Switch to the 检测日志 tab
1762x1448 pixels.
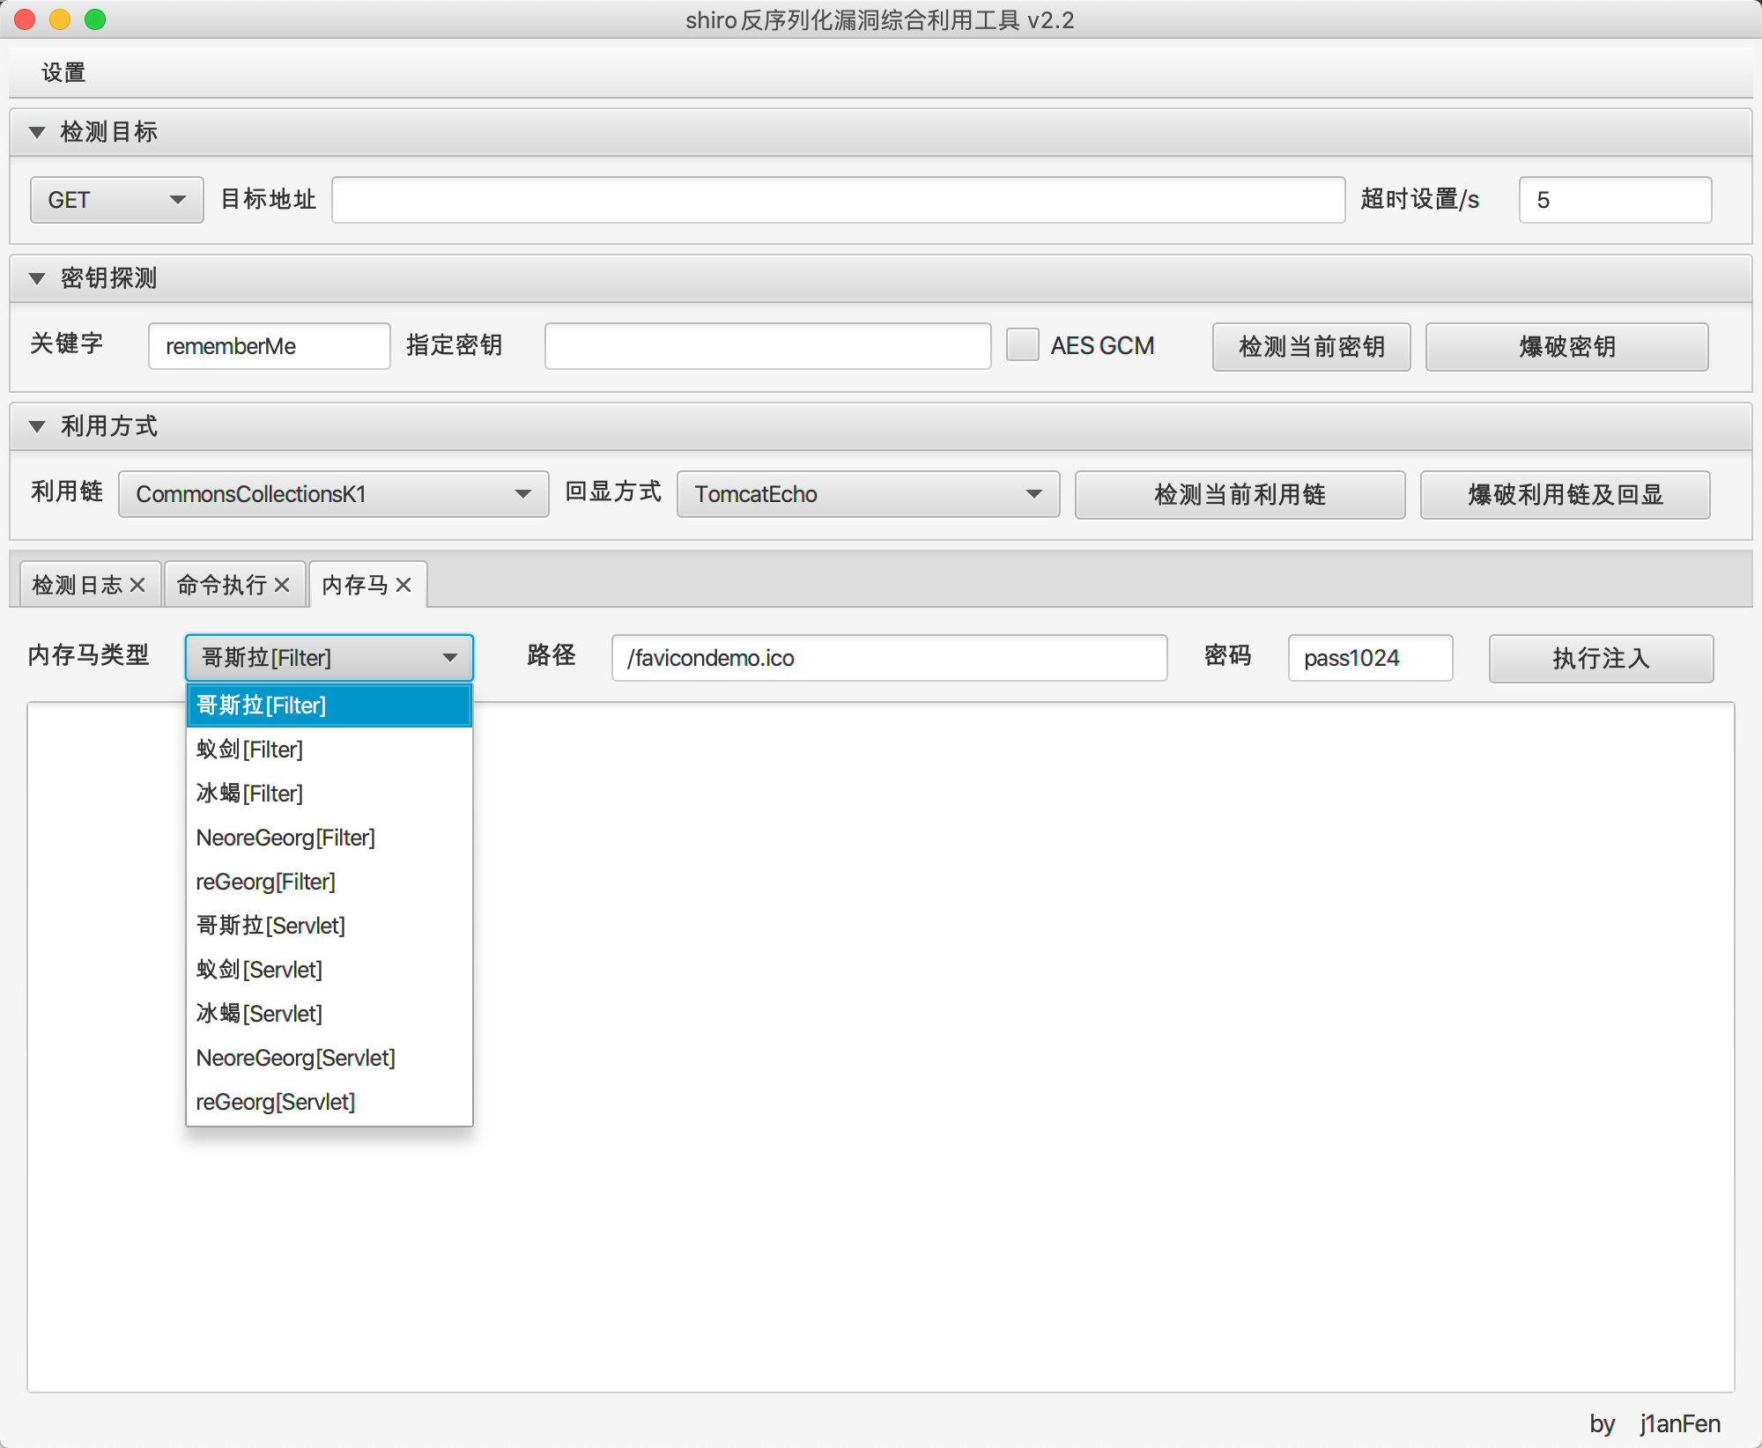78,585
